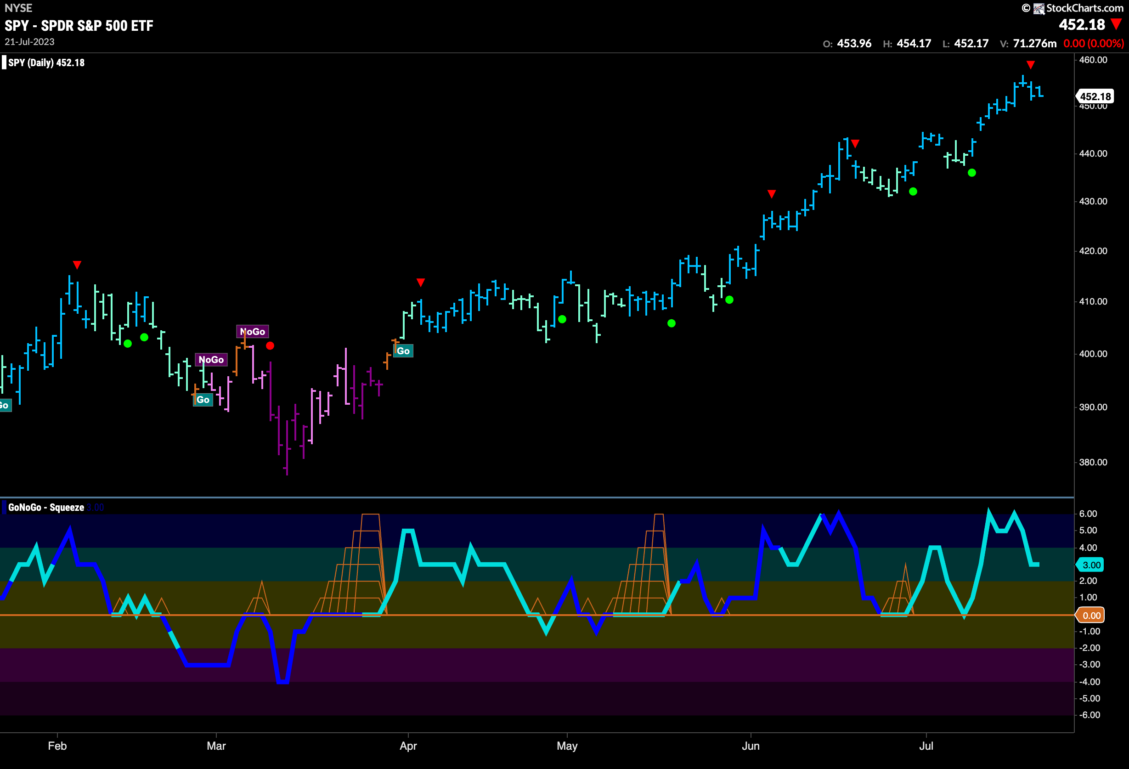Click the SPY - SPDR S&P 500 ETF title
Viewport: 1129px width, 769px height.
(79, 25)
